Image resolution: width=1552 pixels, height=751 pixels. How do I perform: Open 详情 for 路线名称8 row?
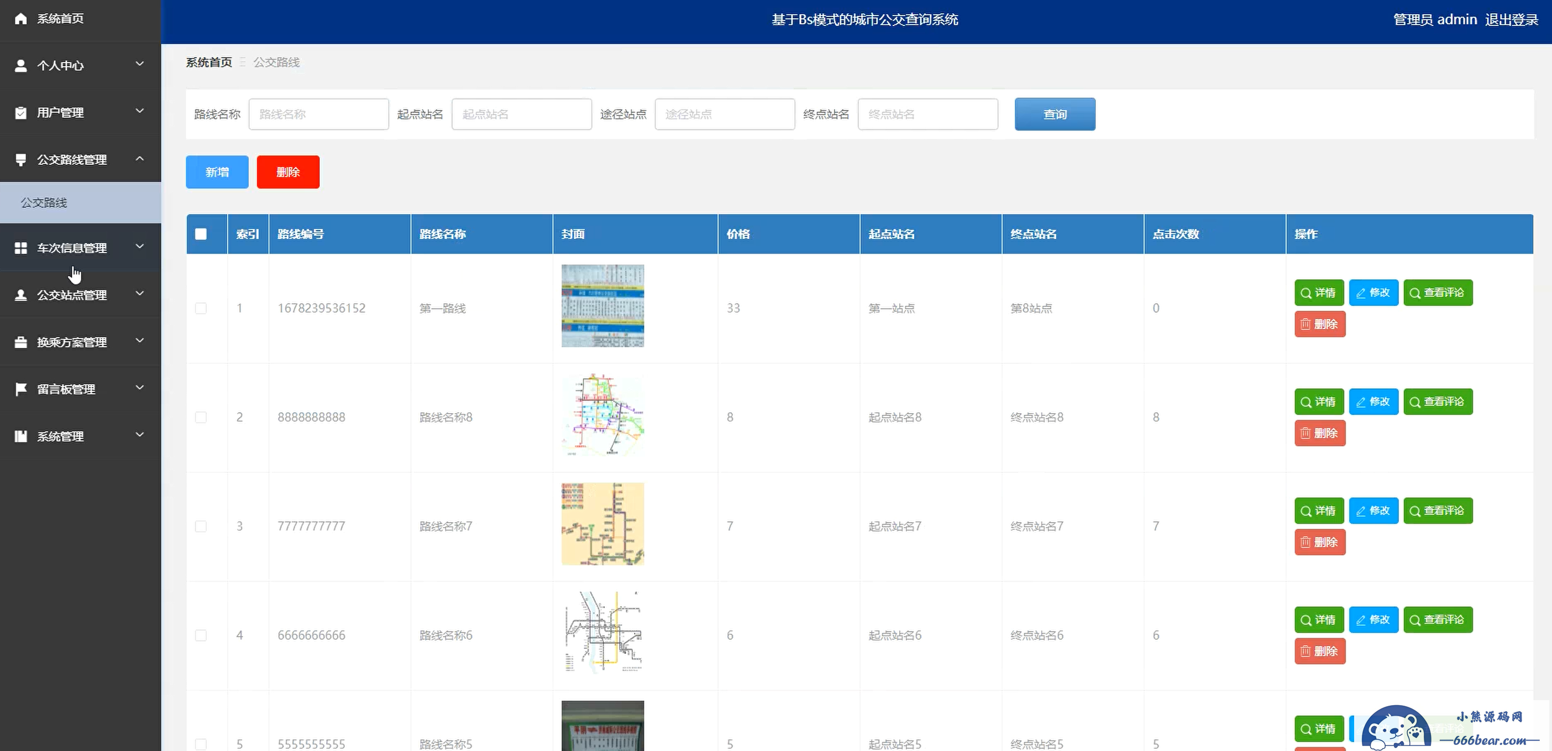(1319, 401)
